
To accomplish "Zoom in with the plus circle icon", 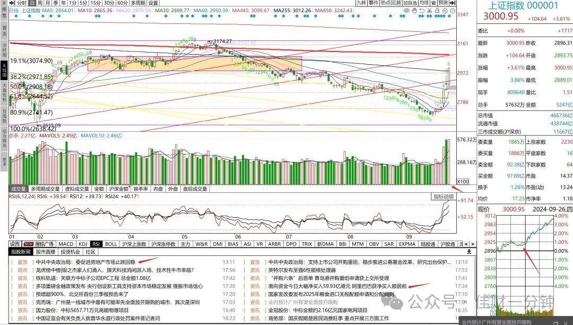I will [x=445, y=11].
